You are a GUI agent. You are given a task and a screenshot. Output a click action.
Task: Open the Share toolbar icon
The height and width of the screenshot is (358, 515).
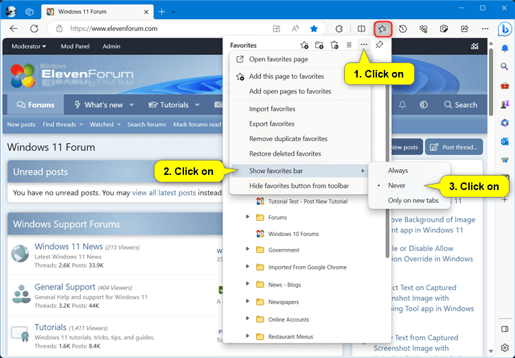pos(464,29)
